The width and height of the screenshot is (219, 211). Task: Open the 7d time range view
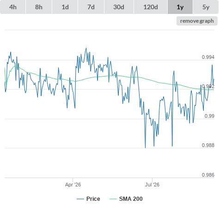pos(91,7)
